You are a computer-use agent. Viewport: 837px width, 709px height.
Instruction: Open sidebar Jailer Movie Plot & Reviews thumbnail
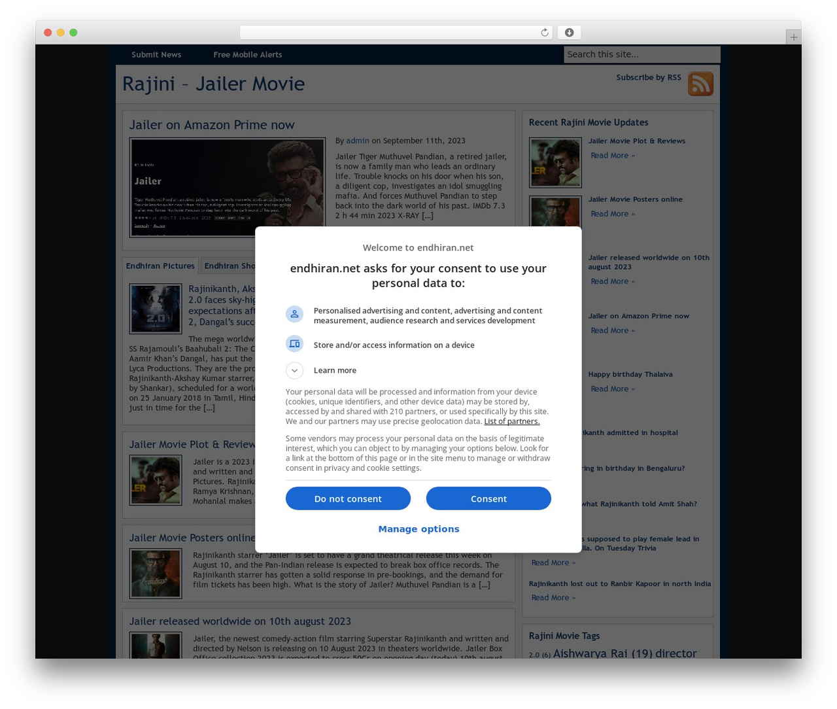pyautogui.click(x=555, y=162)
